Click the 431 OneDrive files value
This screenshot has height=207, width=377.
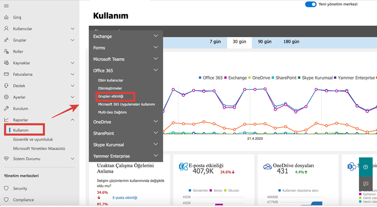[x=282, y=171]
